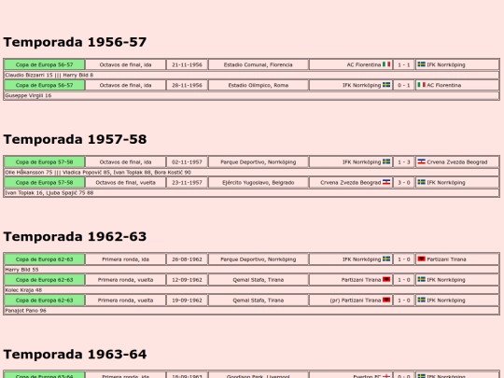Click the '3 - 0' score cell

[404, 183]
